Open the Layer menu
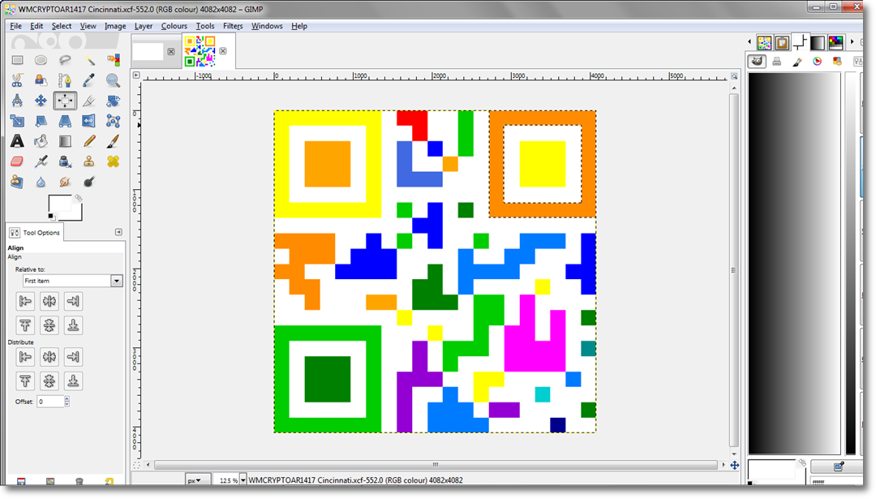The height and width of the screenshot is (499, 876). point(144,26)
